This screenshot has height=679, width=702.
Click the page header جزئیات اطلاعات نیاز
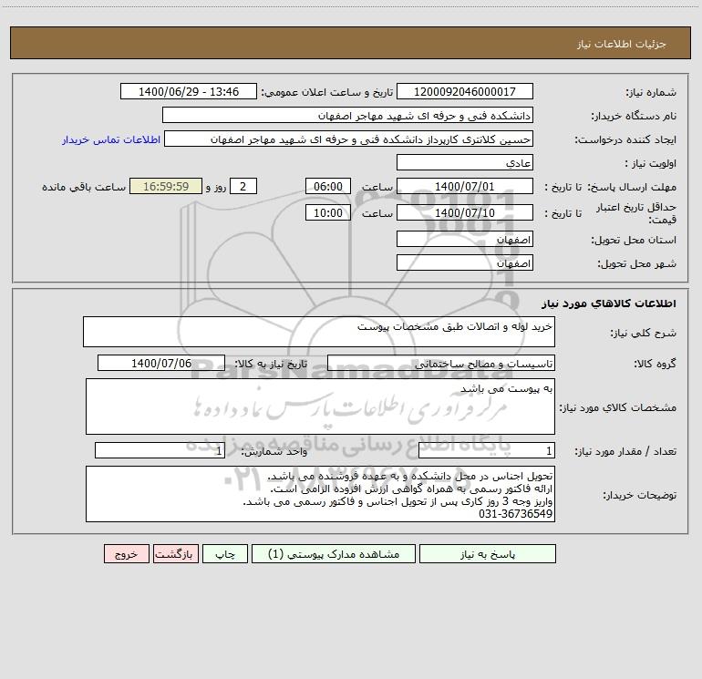coord(622,44)
